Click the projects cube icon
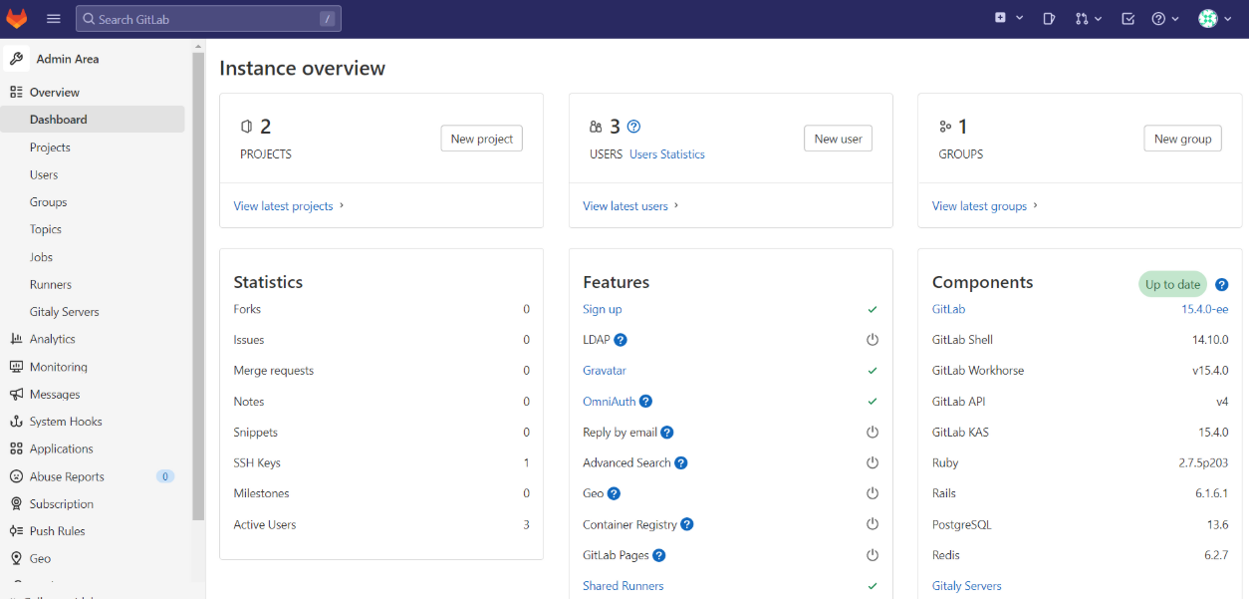This screenshot has height=599, width=1249. (247, 127)
